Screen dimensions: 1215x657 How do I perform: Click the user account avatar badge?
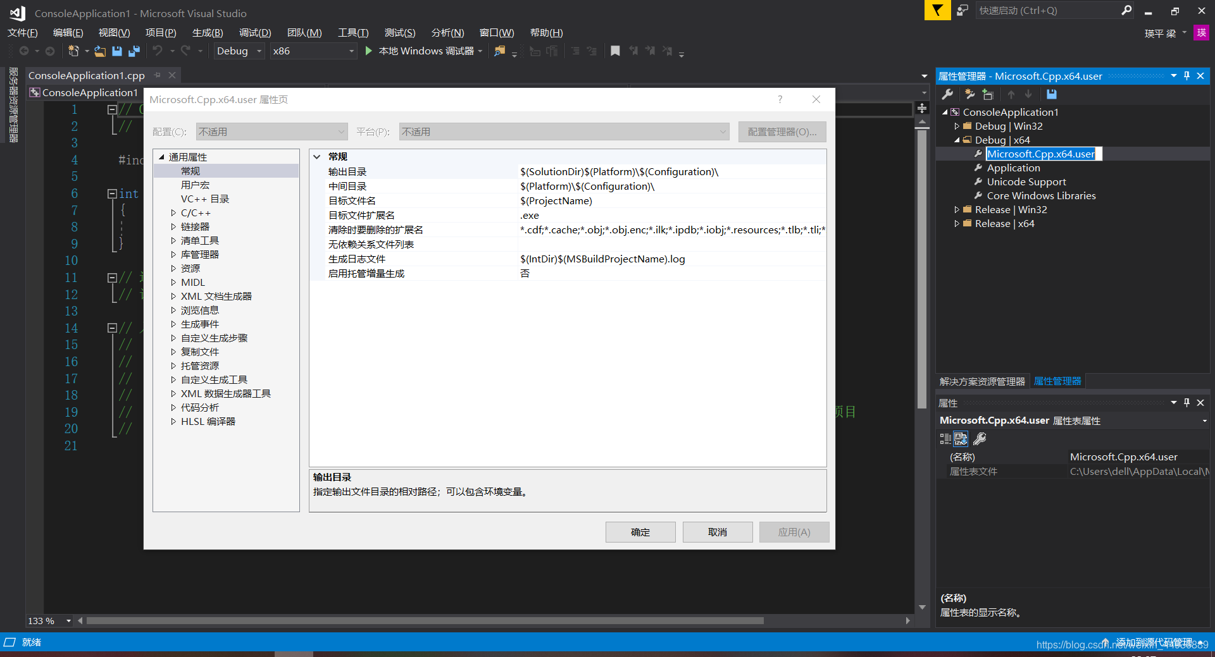pyautogui.click(x=1201, y=32)
